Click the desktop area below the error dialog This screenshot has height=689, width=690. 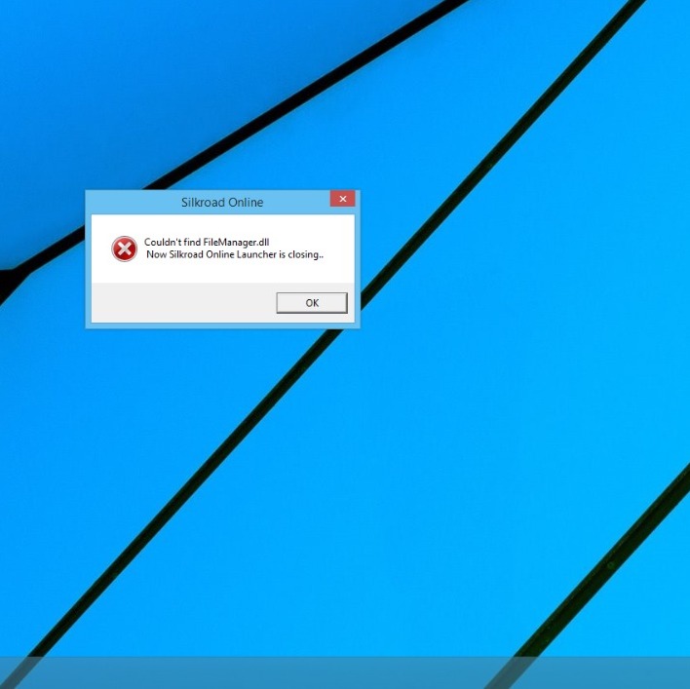224,439
